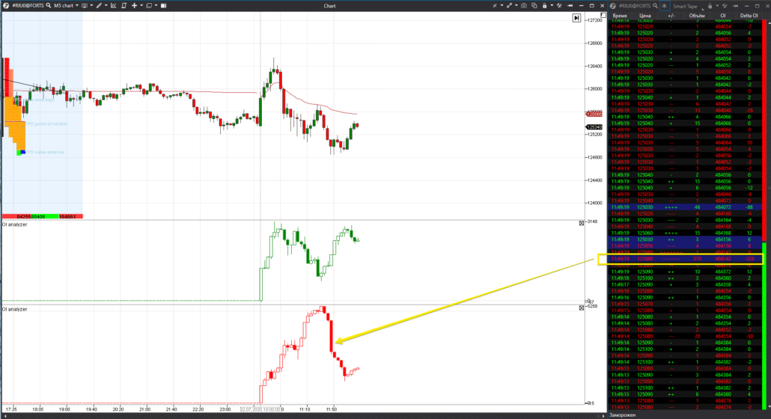Expand the Smart Tape lock dropdown arrow
This screenshot has width=771, height=419.
717,6
